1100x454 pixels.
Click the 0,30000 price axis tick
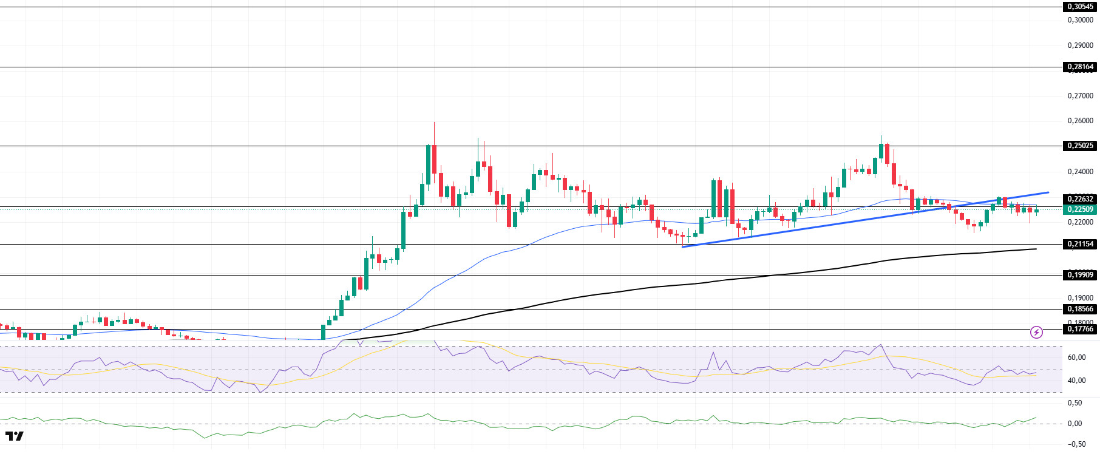point(1080,20)
